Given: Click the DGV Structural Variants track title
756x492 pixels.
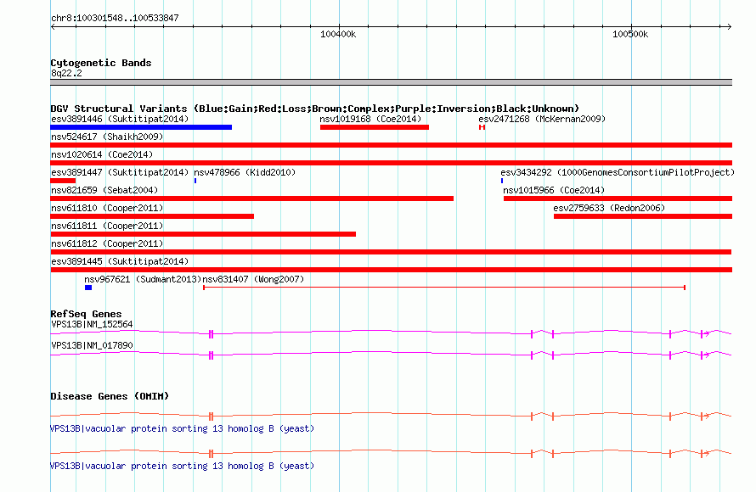Looking at the screenshot, I should coord(315,109).
